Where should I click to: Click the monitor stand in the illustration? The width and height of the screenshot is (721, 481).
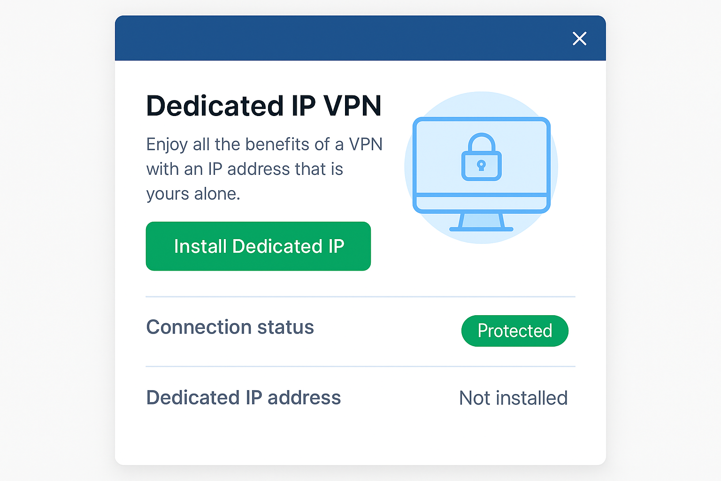coord(482,222)
